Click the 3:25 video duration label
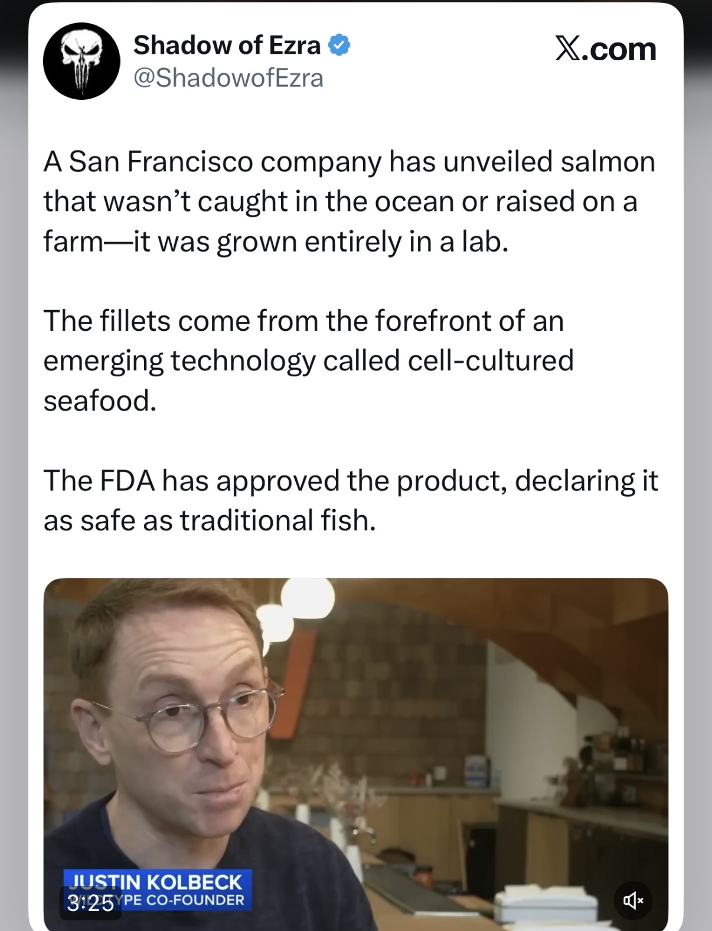 (90, 904)
